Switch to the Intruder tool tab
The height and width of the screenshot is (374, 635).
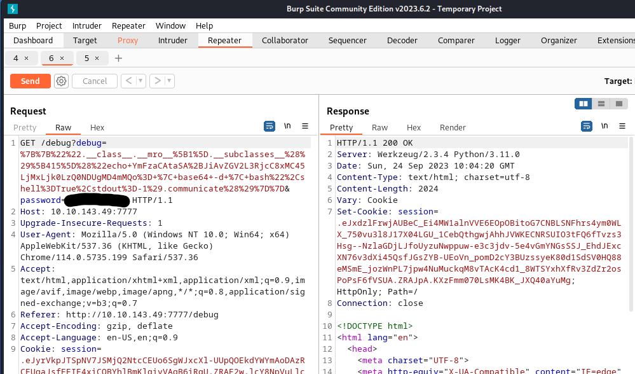pos(172,41)
